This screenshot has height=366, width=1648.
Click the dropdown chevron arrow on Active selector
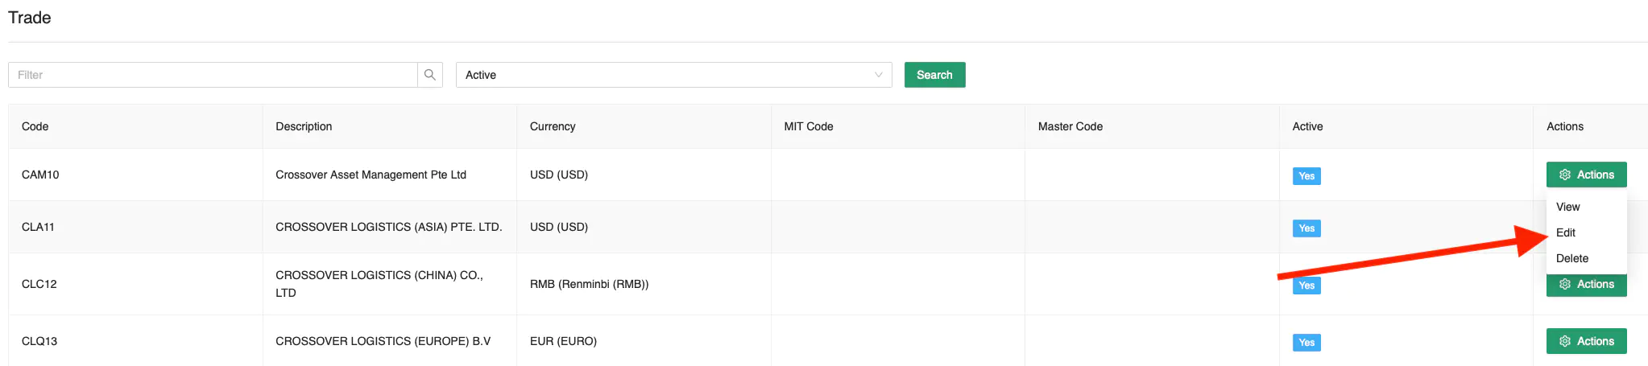tap(878, 75)
